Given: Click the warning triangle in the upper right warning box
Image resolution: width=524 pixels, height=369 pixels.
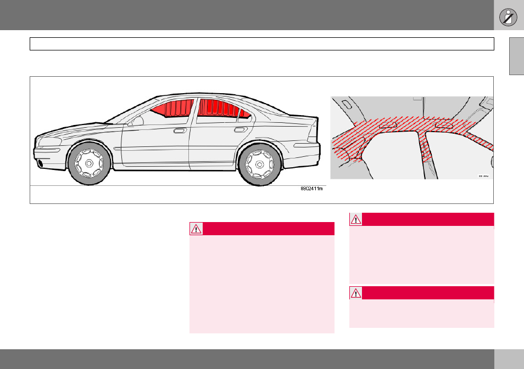Looking at the screenshot, I should click(x=356, y=219).
